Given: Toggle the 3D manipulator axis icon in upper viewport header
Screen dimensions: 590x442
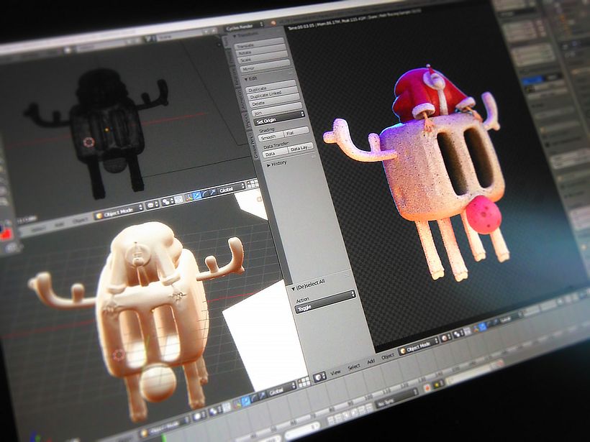Looking at the screenshot, I should pos(189,198).
